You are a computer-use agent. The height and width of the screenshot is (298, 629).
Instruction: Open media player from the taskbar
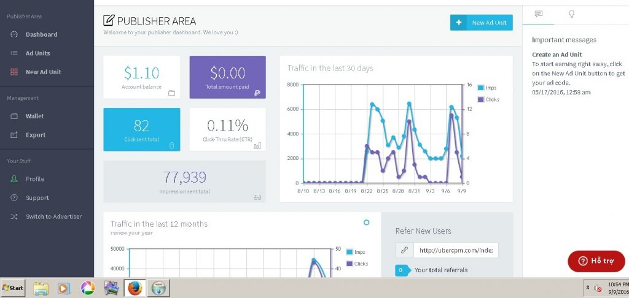64,288
